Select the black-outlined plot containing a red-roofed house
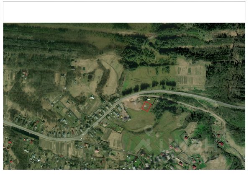The height and width of the screenshot is (176, 249). pos(186,138)
